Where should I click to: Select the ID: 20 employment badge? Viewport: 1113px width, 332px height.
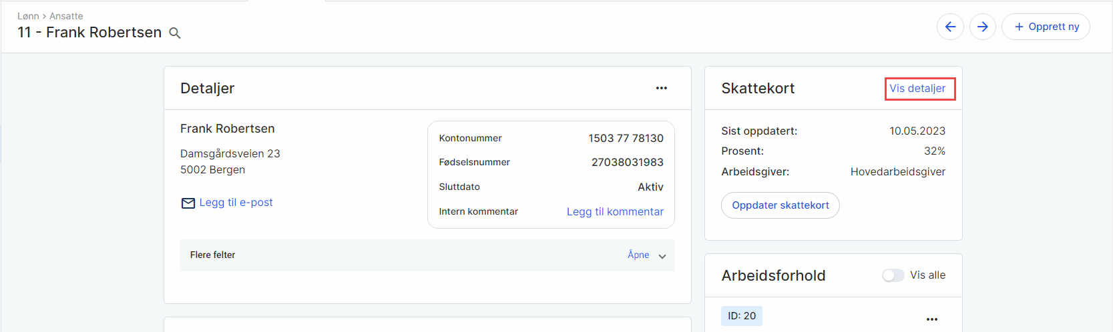pos(741,316)
